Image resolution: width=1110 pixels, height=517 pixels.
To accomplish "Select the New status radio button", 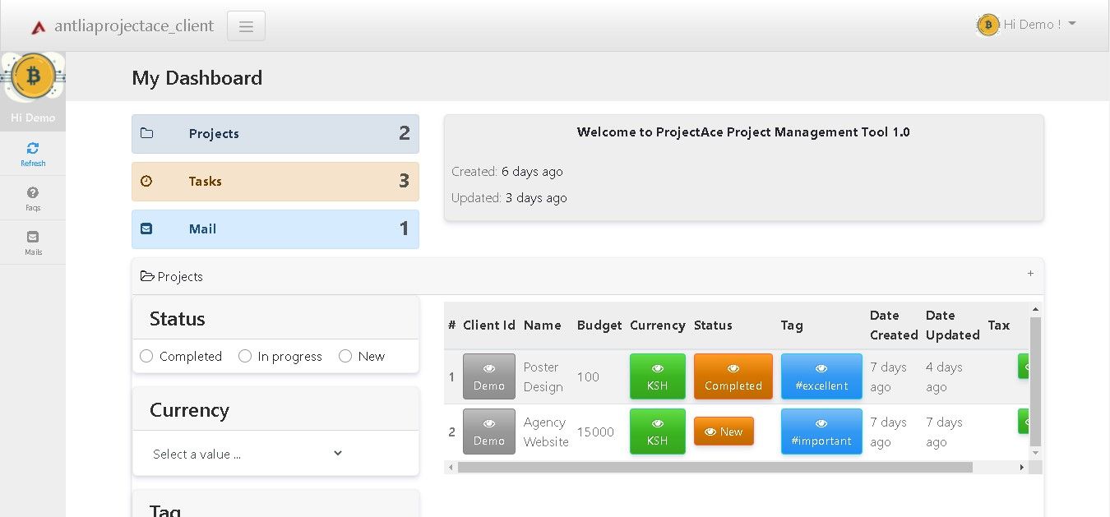I will pyautogui.click(x=345, y=356).
